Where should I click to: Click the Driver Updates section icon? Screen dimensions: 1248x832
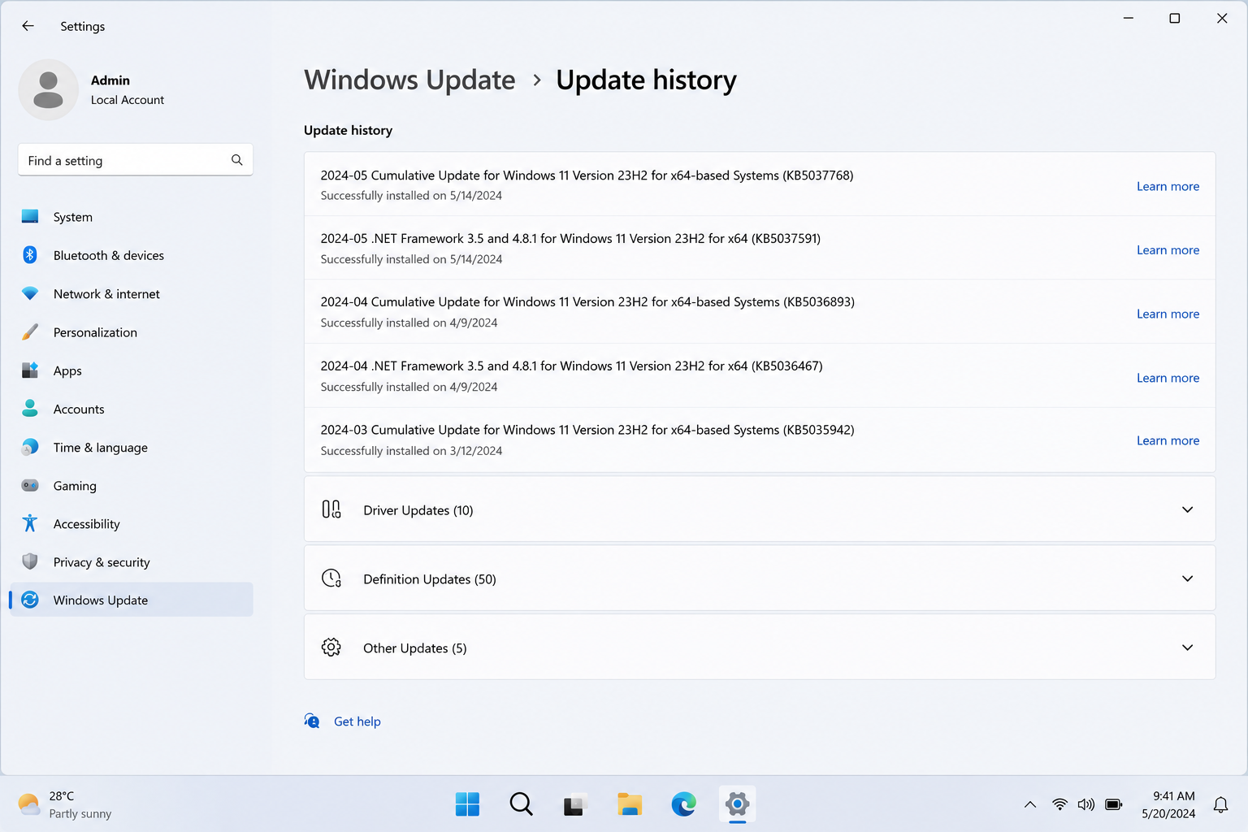[x=331, y=509]
